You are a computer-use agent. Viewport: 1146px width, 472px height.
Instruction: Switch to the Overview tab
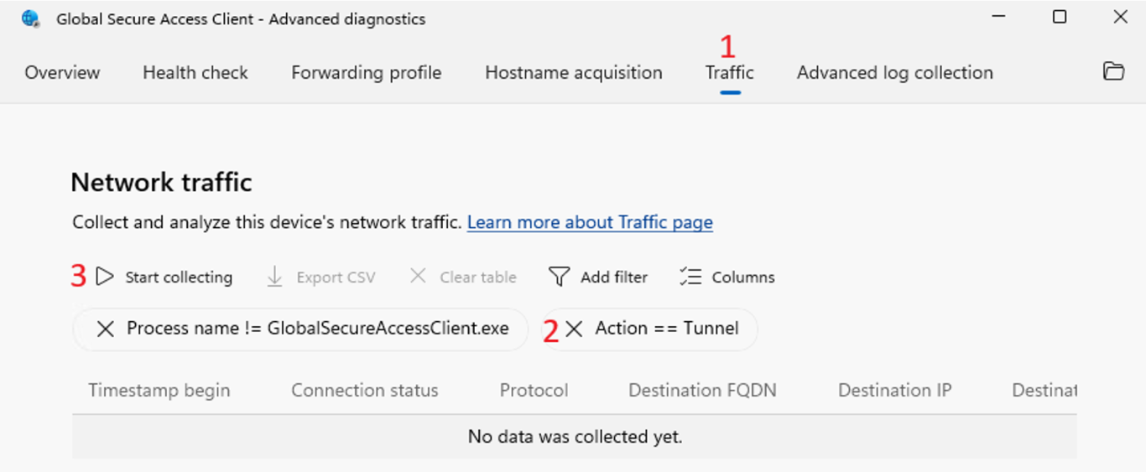click(62, 73)
